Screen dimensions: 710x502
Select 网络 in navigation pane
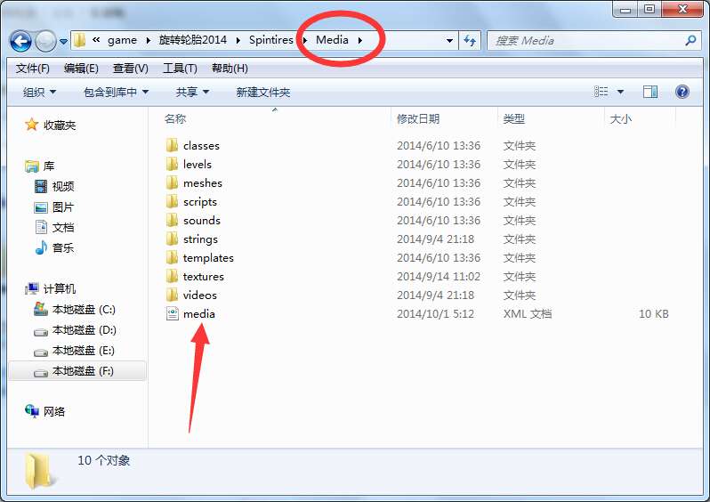pos(45,411)
